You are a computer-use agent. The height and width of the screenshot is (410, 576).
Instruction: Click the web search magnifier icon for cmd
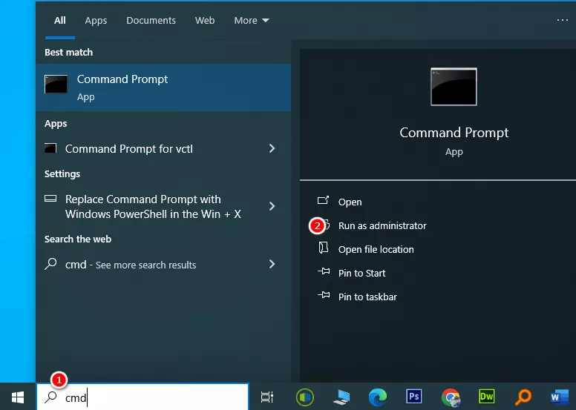[50, 263]
